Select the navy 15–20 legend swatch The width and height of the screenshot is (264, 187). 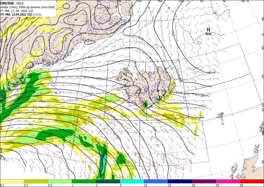tap(180, 181)
